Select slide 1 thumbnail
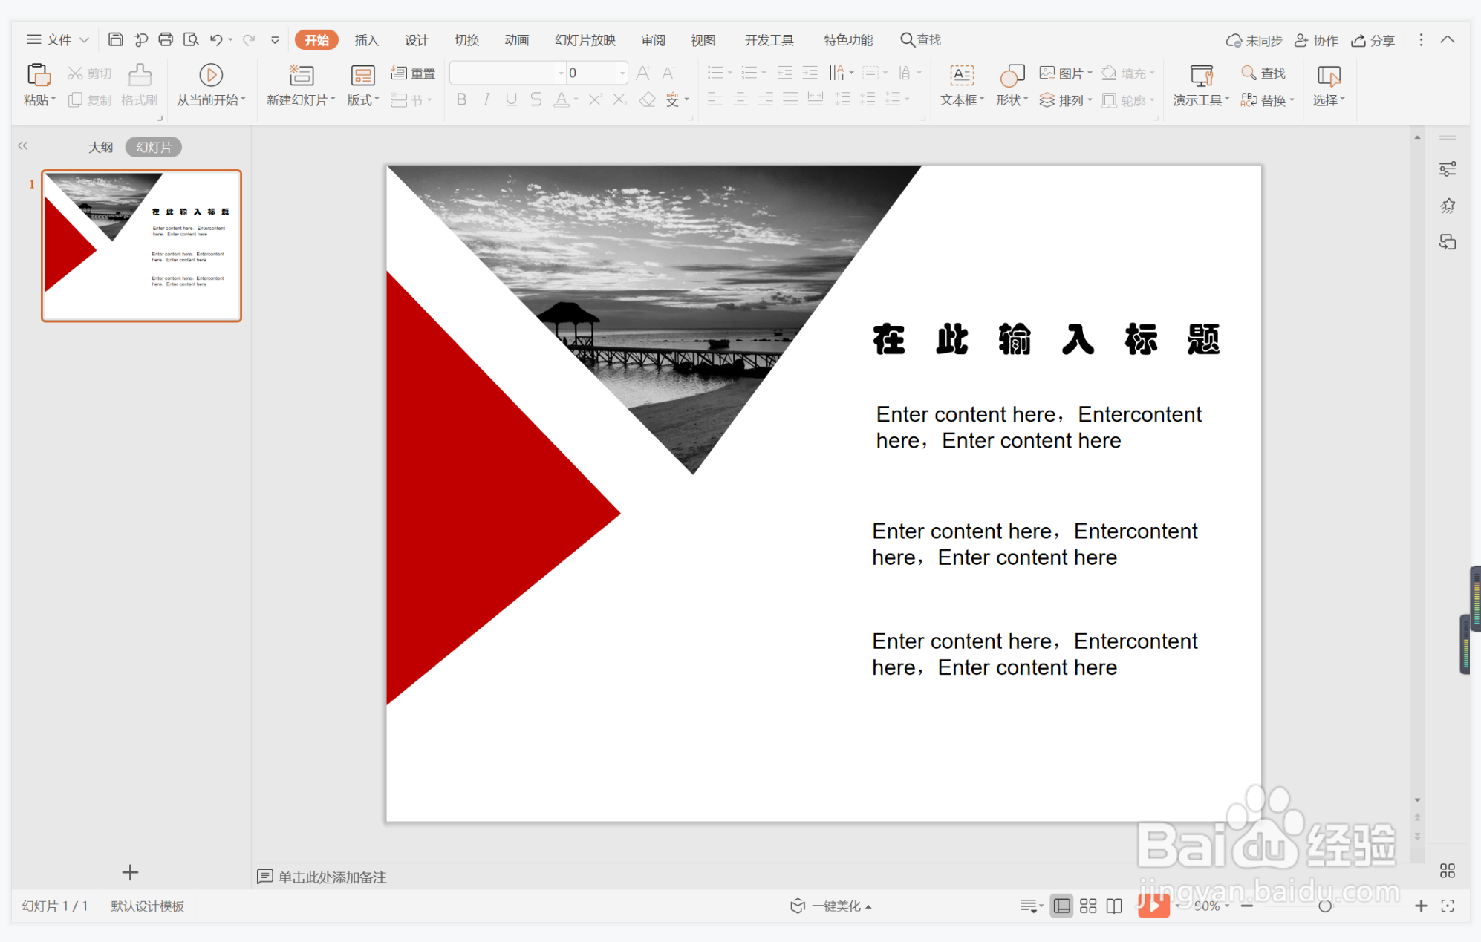This screenshot has width=1481, height=942. coord(141,246)
